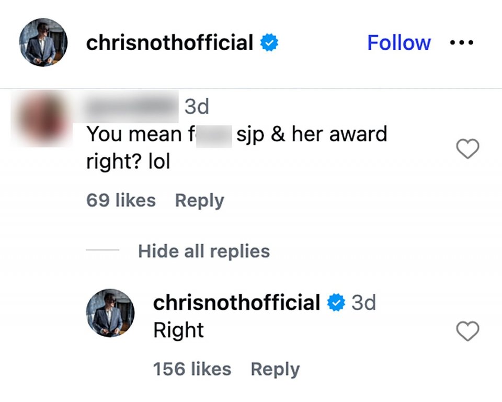Screen dimensions: 502x402
Task: Like chrisnothofficial's reply with the heart icon
Action: [468, 331]
